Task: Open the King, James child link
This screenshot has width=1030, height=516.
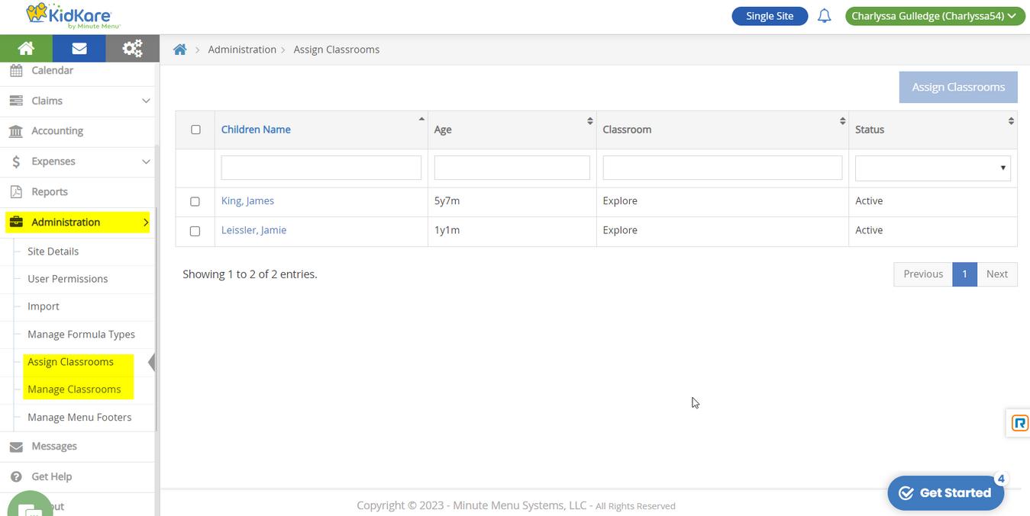Action: [x=247, y=201]
